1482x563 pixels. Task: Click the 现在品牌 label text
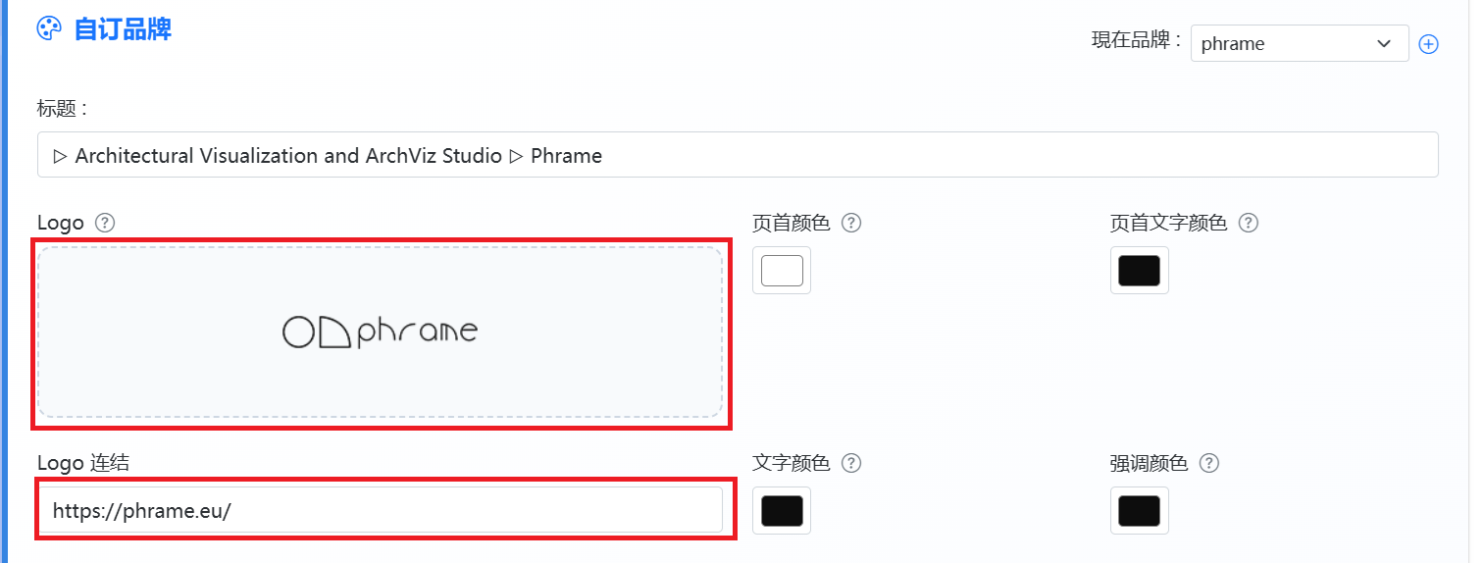point(1137,41)
